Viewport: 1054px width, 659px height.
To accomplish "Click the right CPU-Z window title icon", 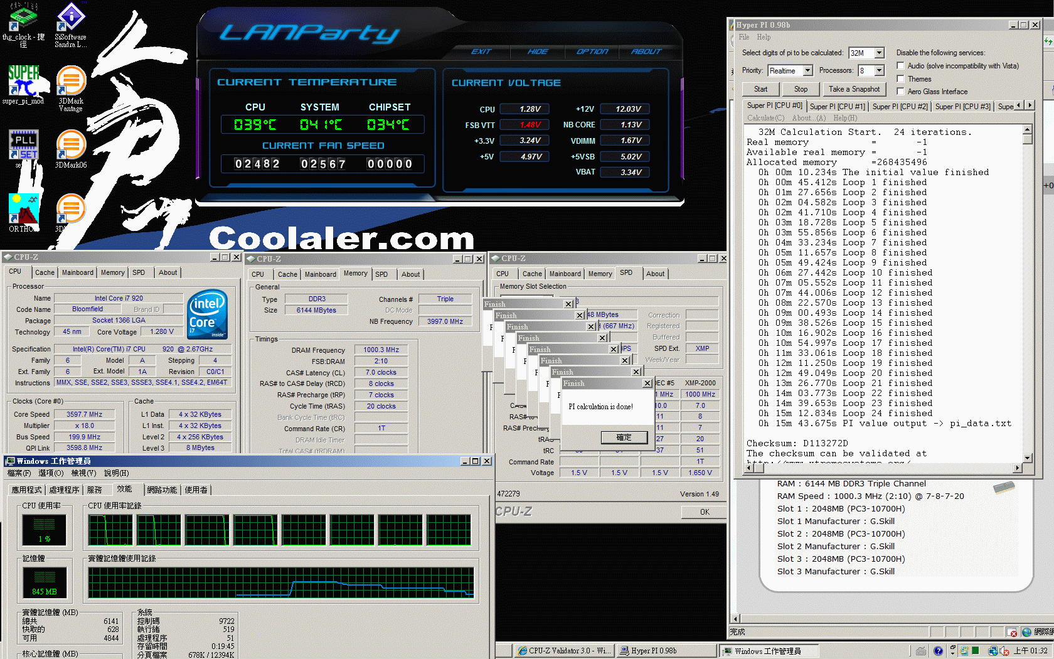I will pyautogui.click(x=495, y=258).
